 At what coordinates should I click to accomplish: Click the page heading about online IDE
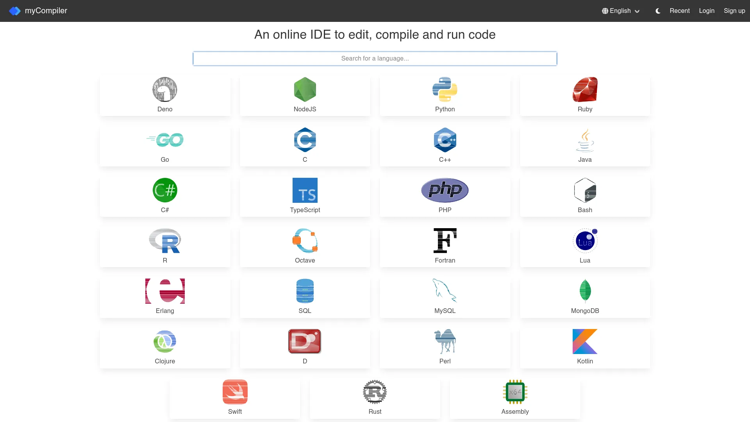point(375,35)
